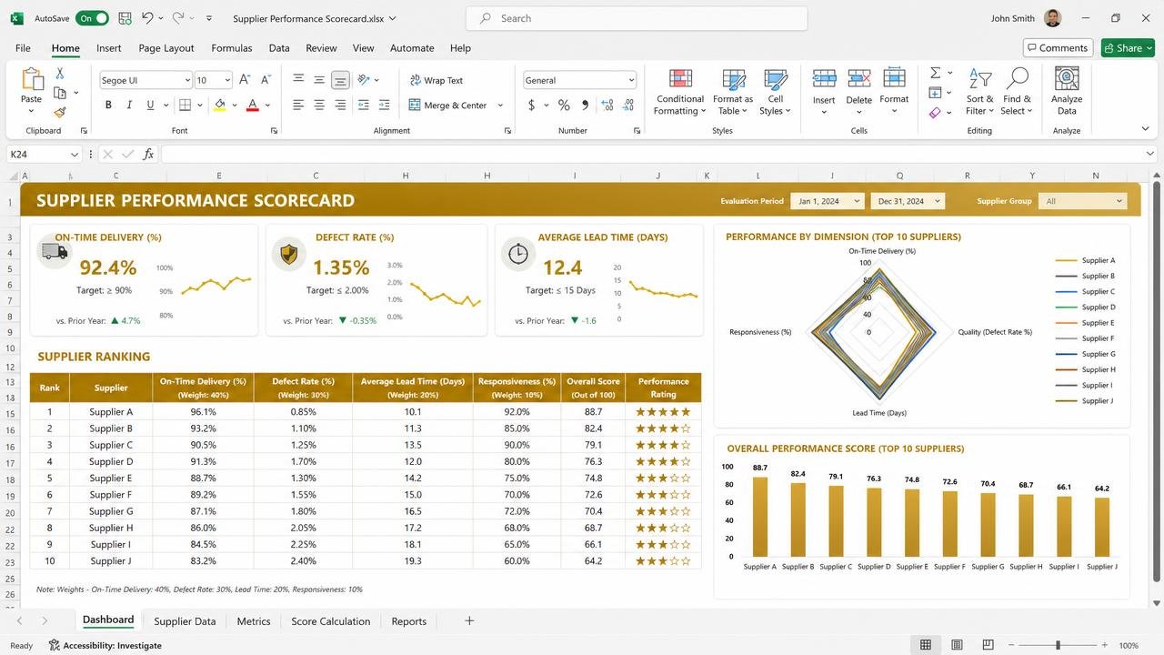Click the Save icon in title bar

125,18
